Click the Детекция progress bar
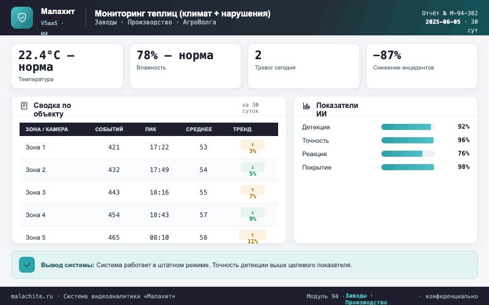This screenshot has height=305, width=489. tap(408, 127)
